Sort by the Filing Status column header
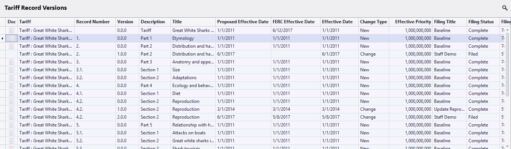Viewport: 511px width, 149px height. [x=481, y=22]
